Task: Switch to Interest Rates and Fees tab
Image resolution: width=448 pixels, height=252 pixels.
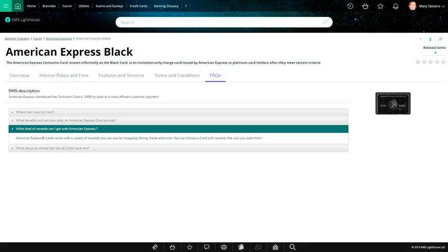Action: click(x=64, y=76)
